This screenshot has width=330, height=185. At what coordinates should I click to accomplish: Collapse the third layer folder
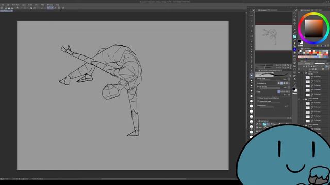click(303, 125)
